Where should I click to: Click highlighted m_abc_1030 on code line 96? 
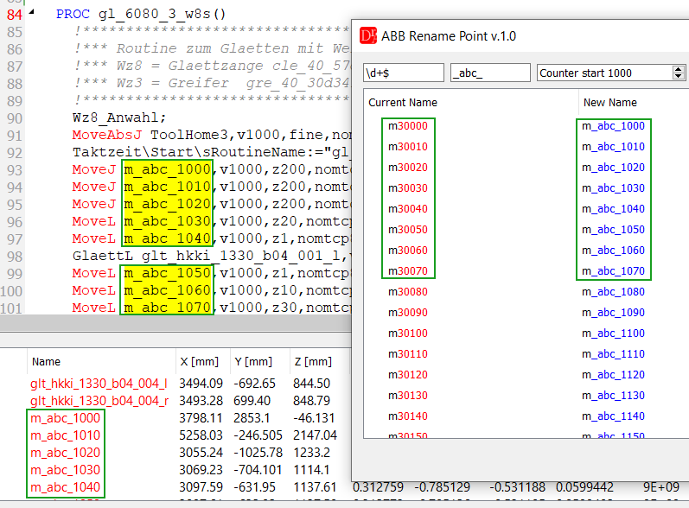pyautogui.click(x=168, y=221)
